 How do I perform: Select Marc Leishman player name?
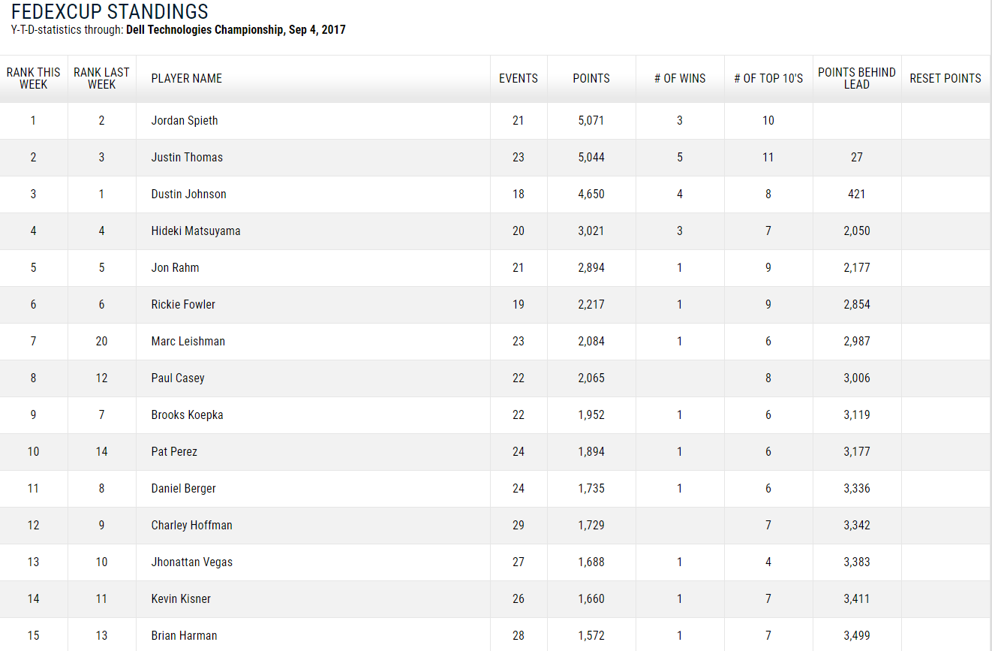click(188, 342)
